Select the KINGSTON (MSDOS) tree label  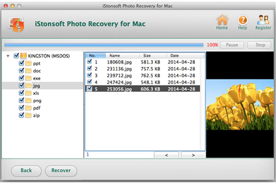49,56
